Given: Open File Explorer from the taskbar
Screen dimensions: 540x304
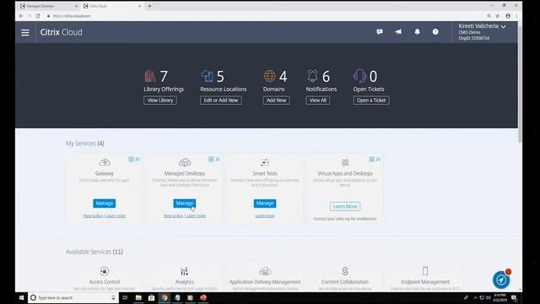Looking at the screenshot, I should coord(138,298).
